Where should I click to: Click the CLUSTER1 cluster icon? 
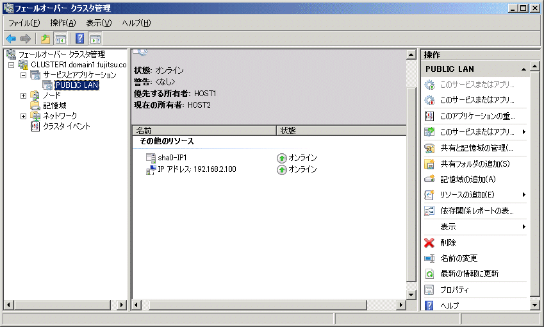pos(23,65)
